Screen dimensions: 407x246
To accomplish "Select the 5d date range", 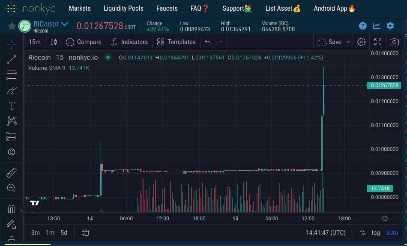I will 64,232.
